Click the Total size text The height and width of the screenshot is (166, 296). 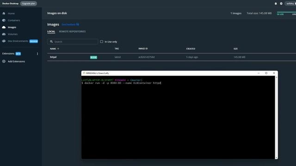[x=259, y=13]
